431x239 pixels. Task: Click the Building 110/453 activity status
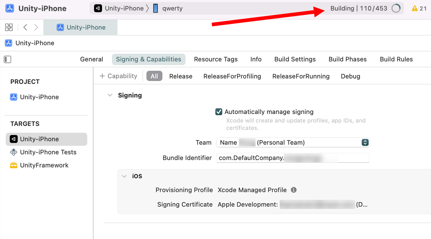[359, 8]
